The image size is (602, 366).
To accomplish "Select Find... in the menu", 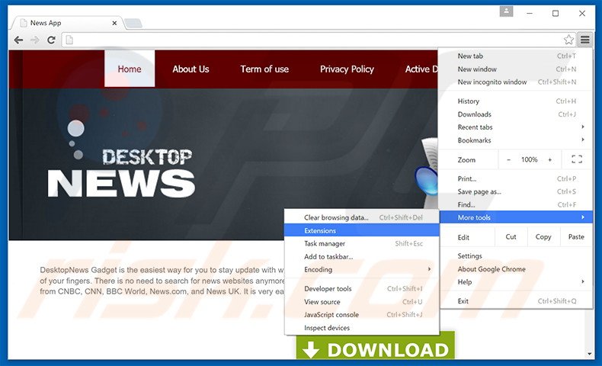I will tap(516, 204).
